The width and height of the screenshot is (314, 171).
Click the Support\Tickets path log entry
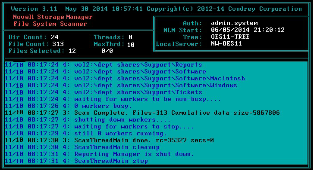(104, 92)
